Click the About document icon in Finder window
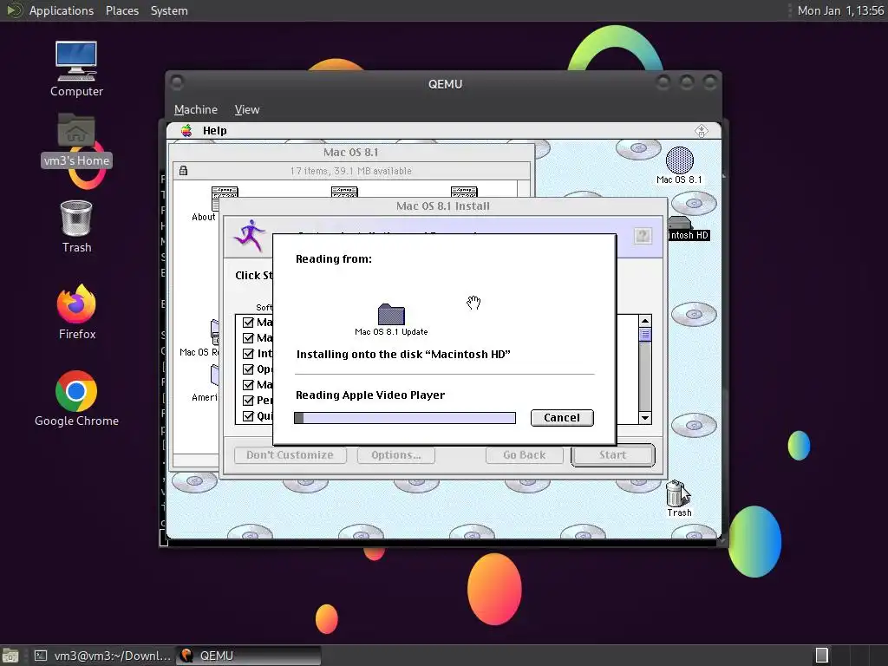This screenshot has height=666, width=888. click(x=218, y=199)
